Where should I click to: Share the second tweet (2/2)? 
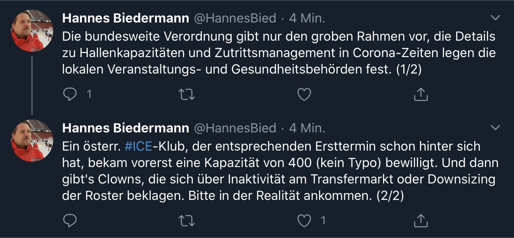pos(421,220)
